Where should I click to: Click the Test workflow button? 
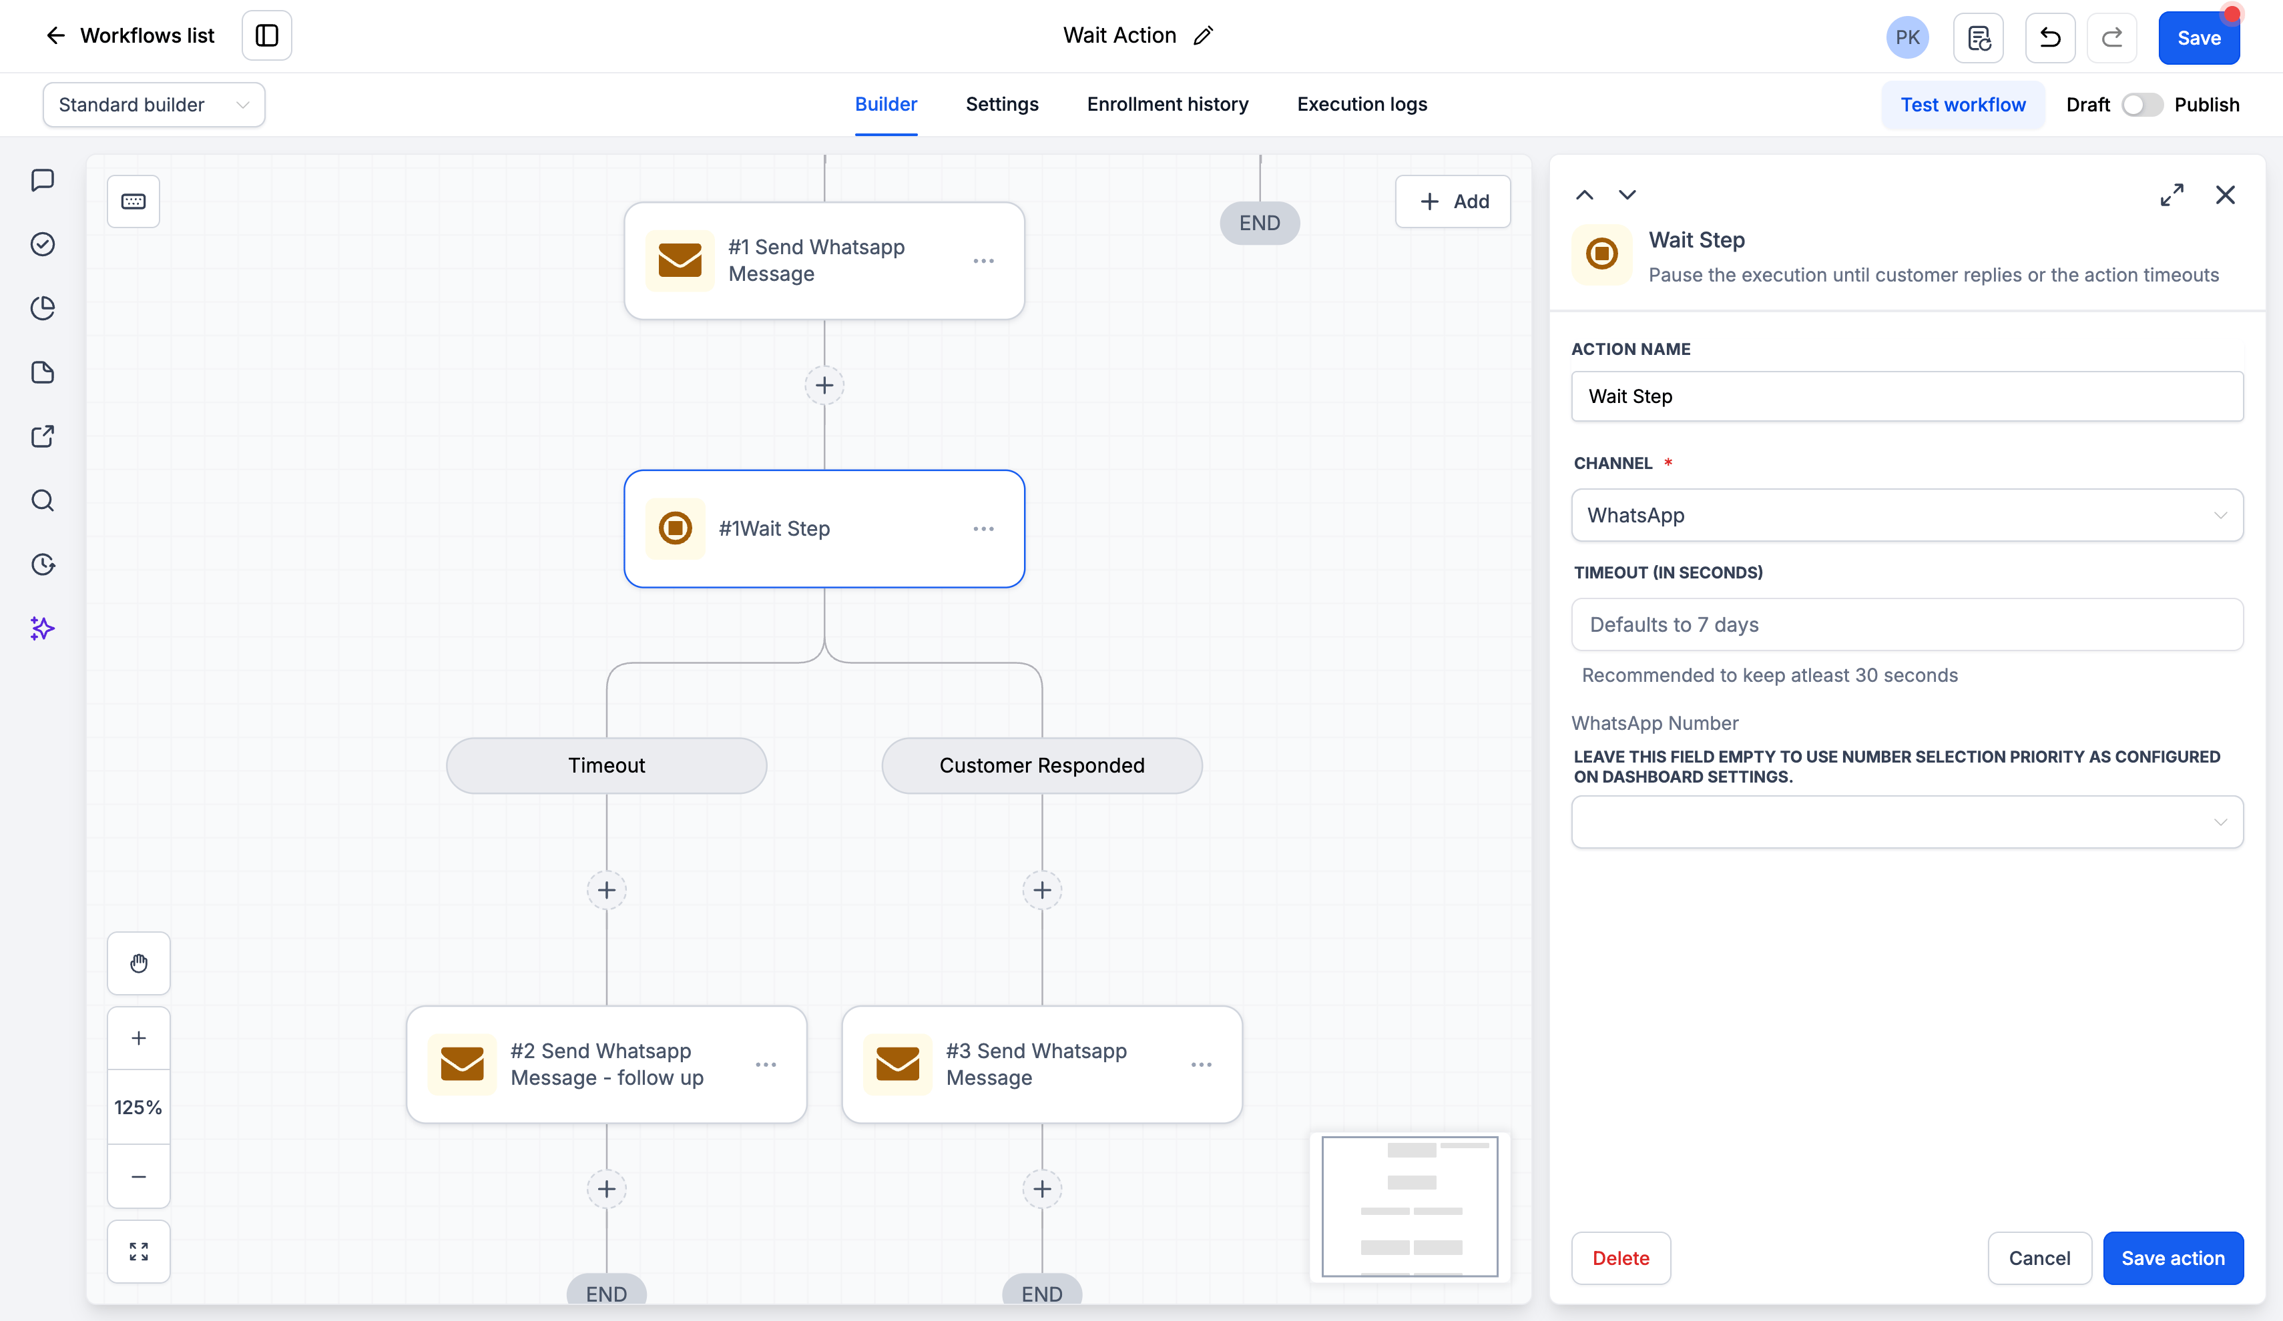tap(1963, 105)
